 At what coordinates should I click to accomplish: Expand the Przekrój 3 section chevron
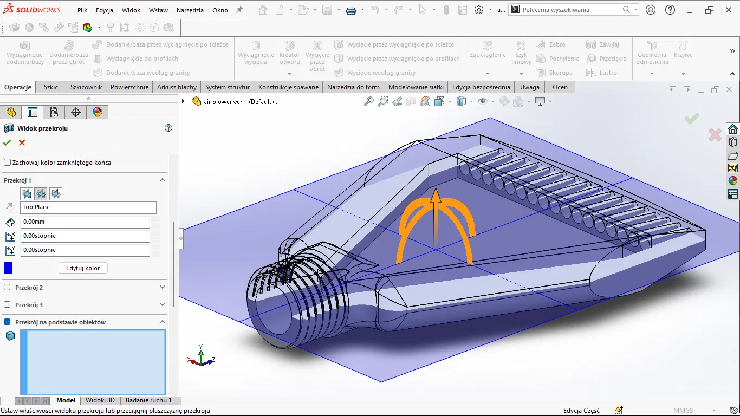162,305
